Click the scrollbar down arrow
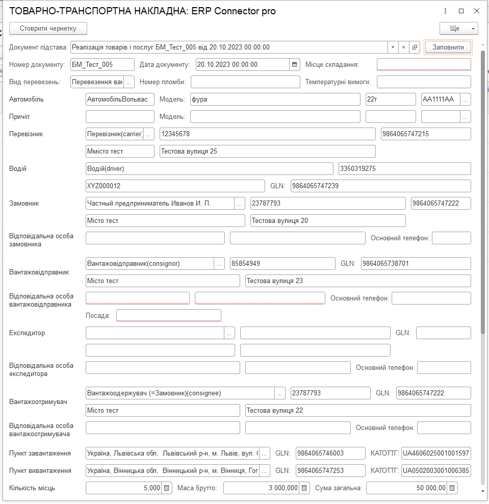Image resolution: width=489 pixels, height=504 pixels. 482,491
